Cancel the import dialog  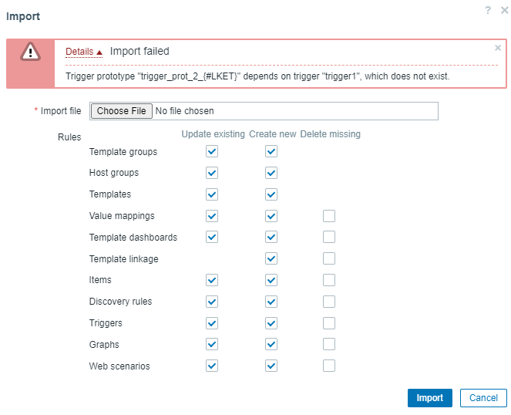point(483,398)
